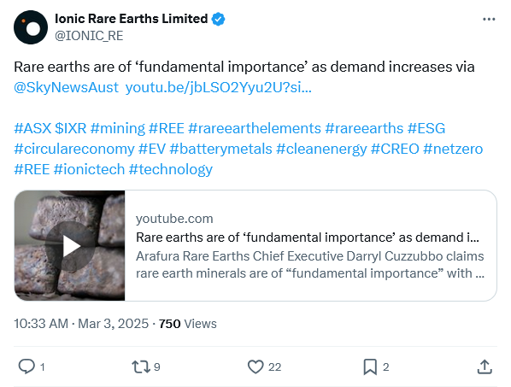Viewport: 511px width, 387px height.
Task: Bookmark this post
Action: tap(370, 366)
